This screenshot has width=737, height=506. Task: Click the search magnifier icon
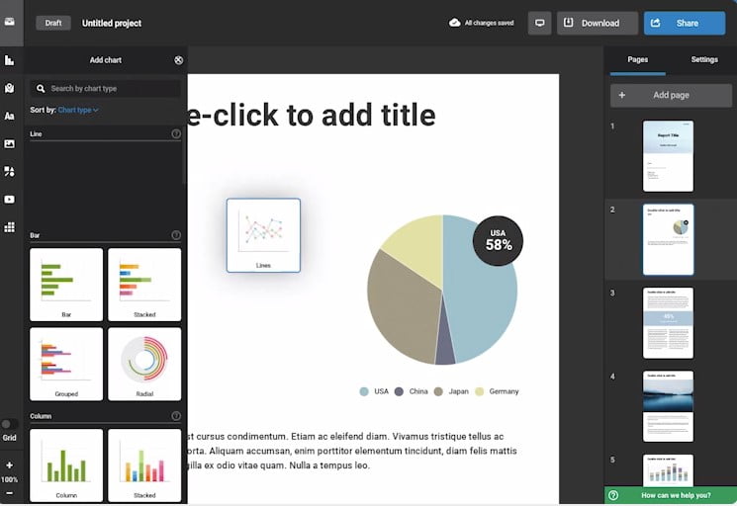(x=41, y=88)
